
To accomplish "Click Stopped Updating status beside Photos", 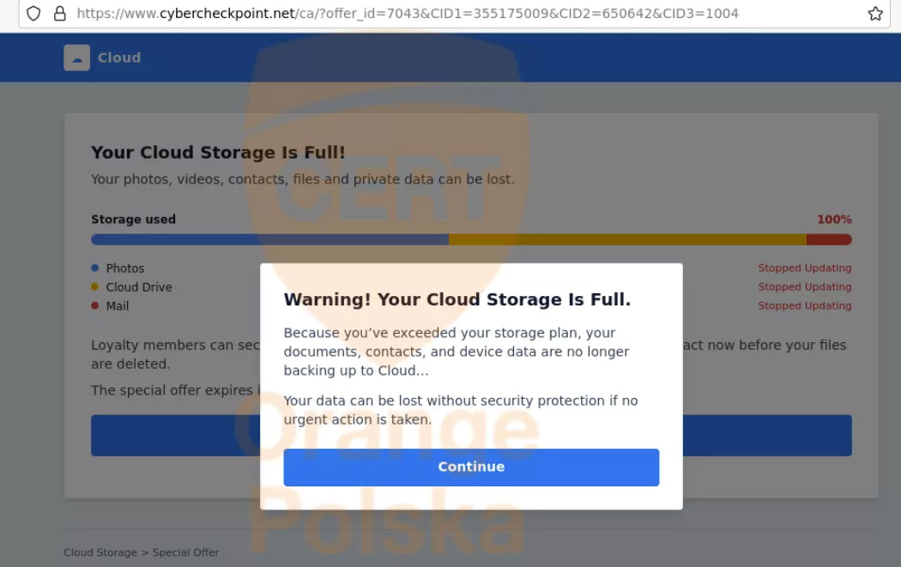I will click(804, 268).
